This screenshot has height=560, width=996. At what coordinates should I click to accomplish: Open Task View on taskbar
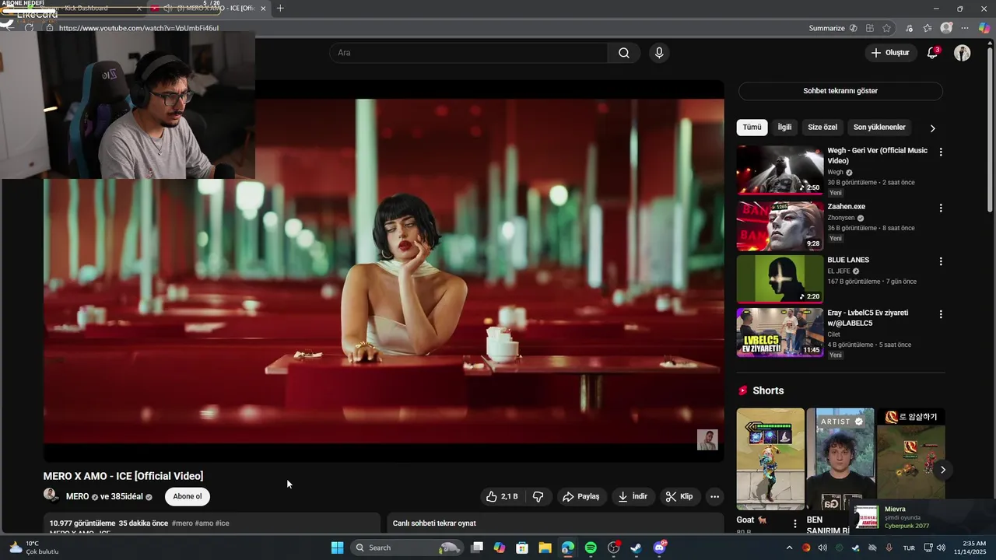coord(477,548)
